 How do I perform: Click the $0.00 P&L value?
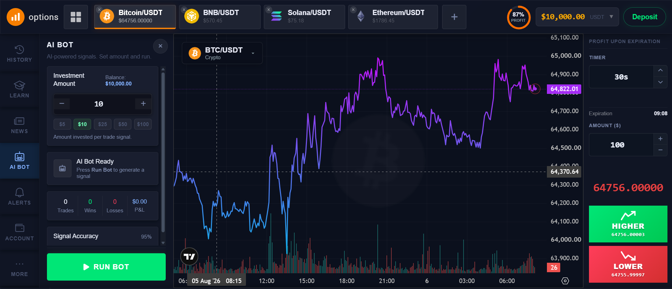139,201
